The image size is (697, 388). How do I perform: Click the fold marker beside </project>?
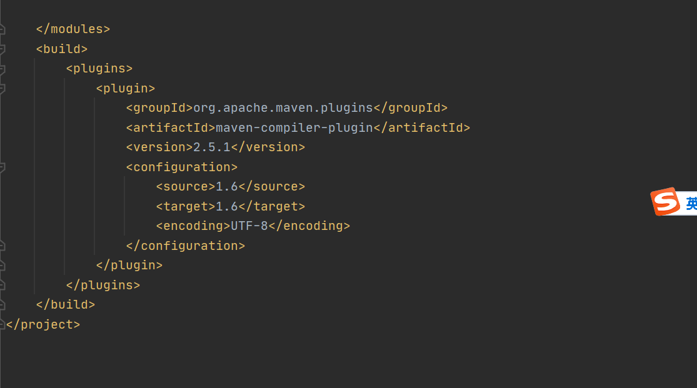(x=3, y=324)
